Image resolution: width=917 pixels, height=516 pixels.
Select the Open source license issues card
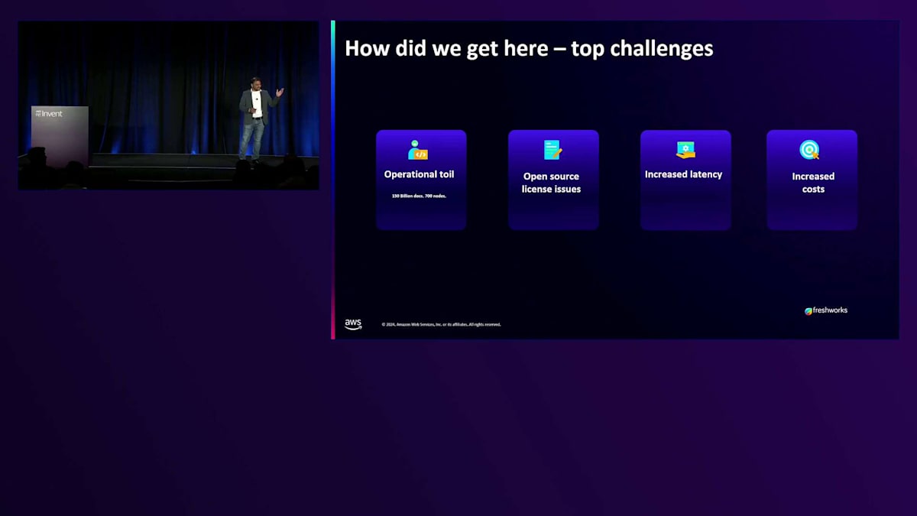[x=553, y=180]
